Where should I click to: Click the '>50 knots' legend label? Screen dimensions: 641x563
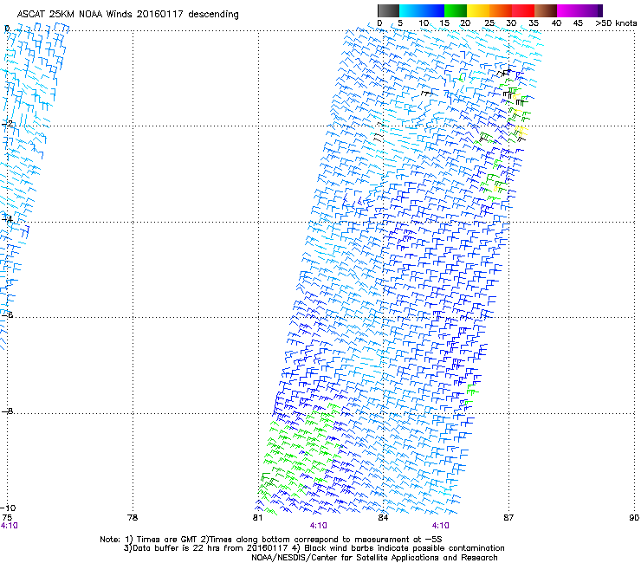coord(616,23)
